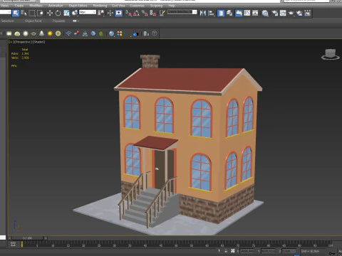
Task: Toggle Selection Lock padlock icon
Action: tap(226, 251)
